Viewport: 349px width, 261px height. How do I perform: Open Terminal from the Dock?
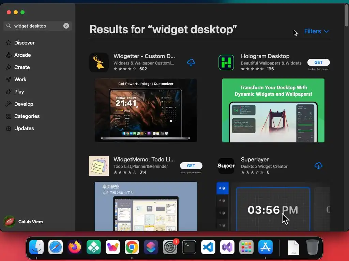(x=189, y=247)
